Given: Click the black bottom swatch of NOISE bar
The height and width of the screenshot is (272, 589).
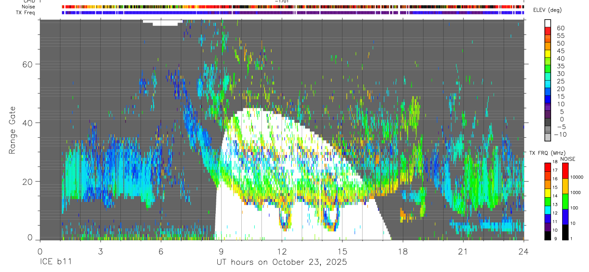Looking at the screenshot, I should pos(565,232).
